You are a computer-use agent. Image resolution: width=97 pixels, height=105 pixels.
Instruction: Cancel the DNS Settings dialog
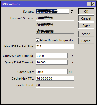click(x=86, y=18)
